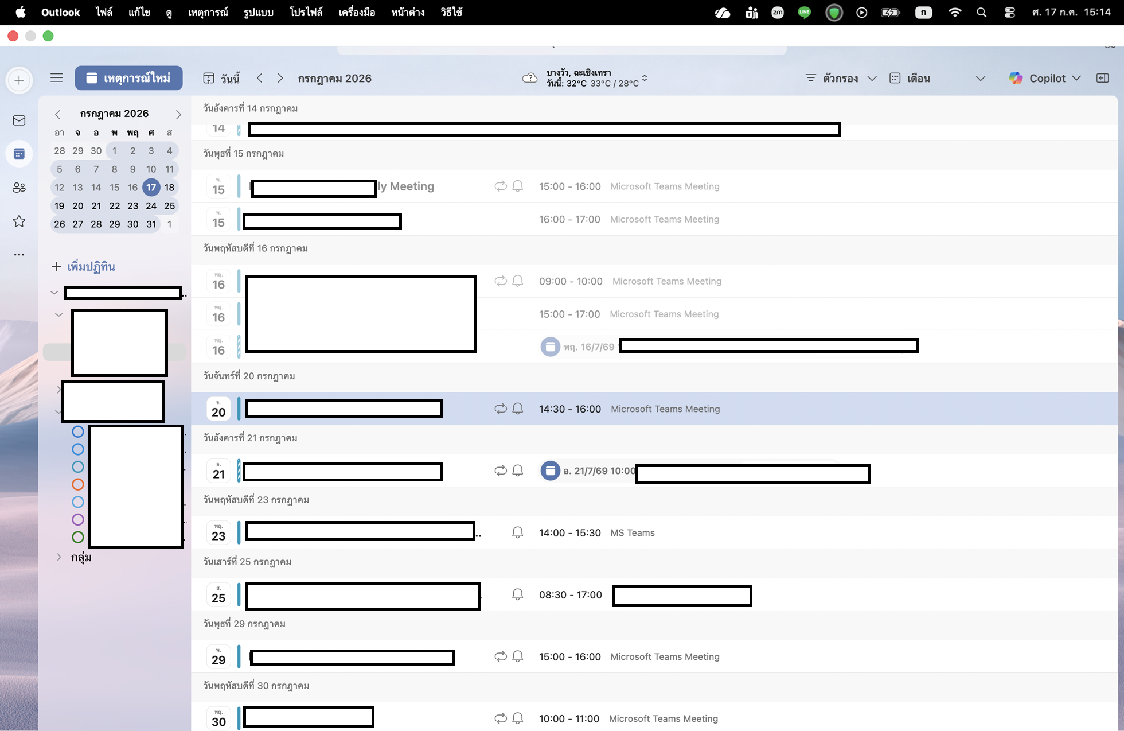Image resolution: width=1124 pixels, height=731 pixels.
Task: Toggle the green-circle calendar in the calendar list
Action: pos(78,537)
